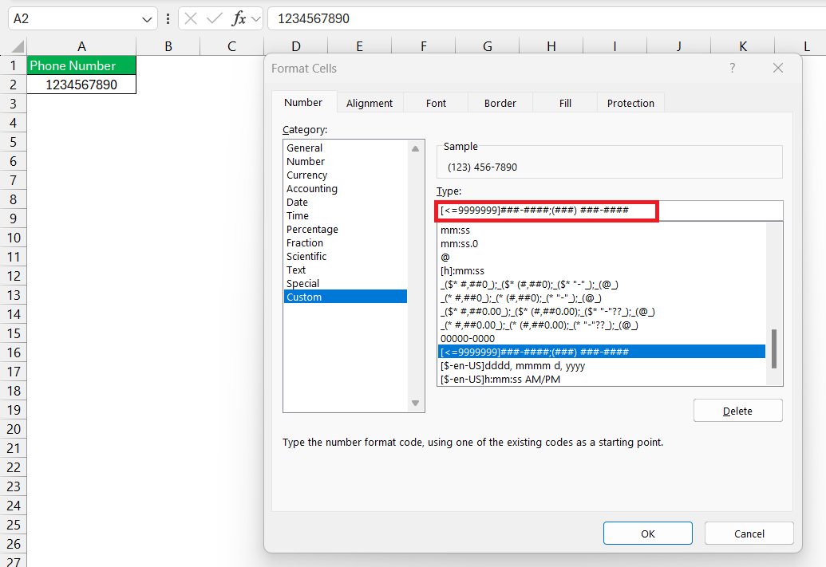
Task: Switch to the Fill tab
Action: 565,103
